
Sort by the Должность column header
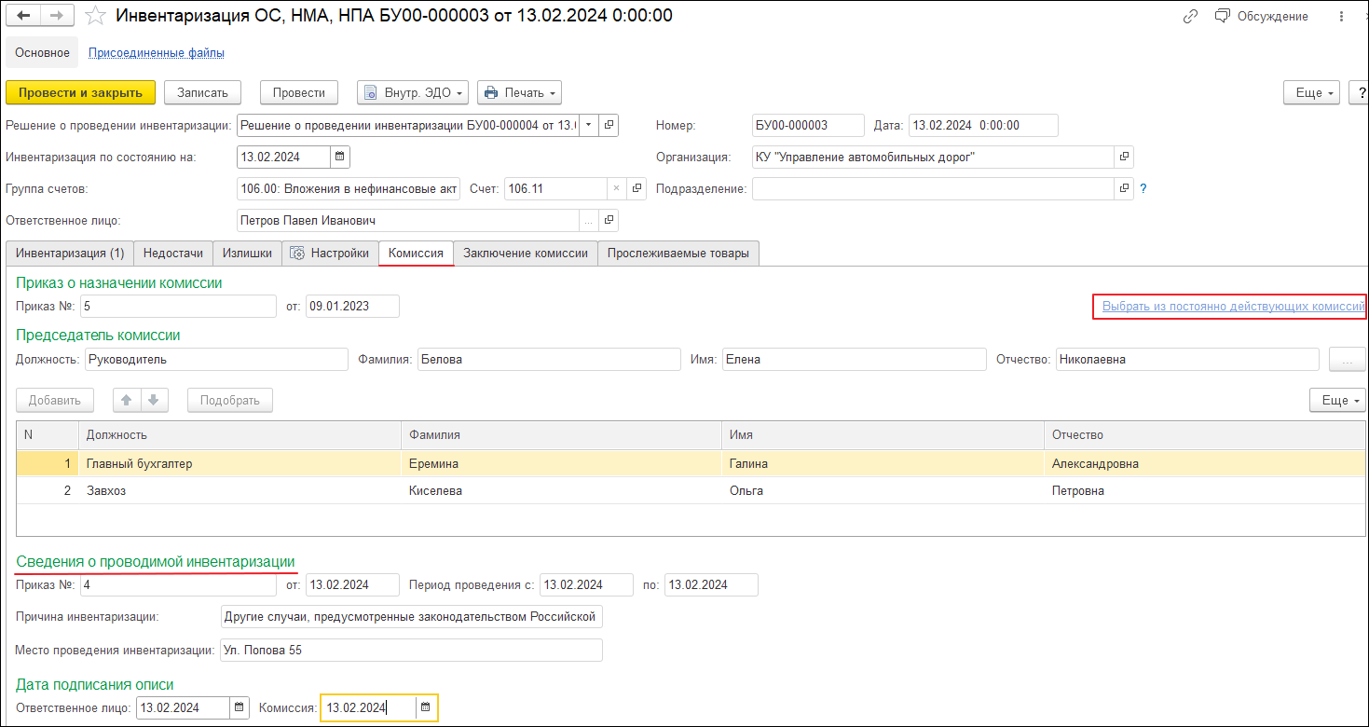[240, 434]
